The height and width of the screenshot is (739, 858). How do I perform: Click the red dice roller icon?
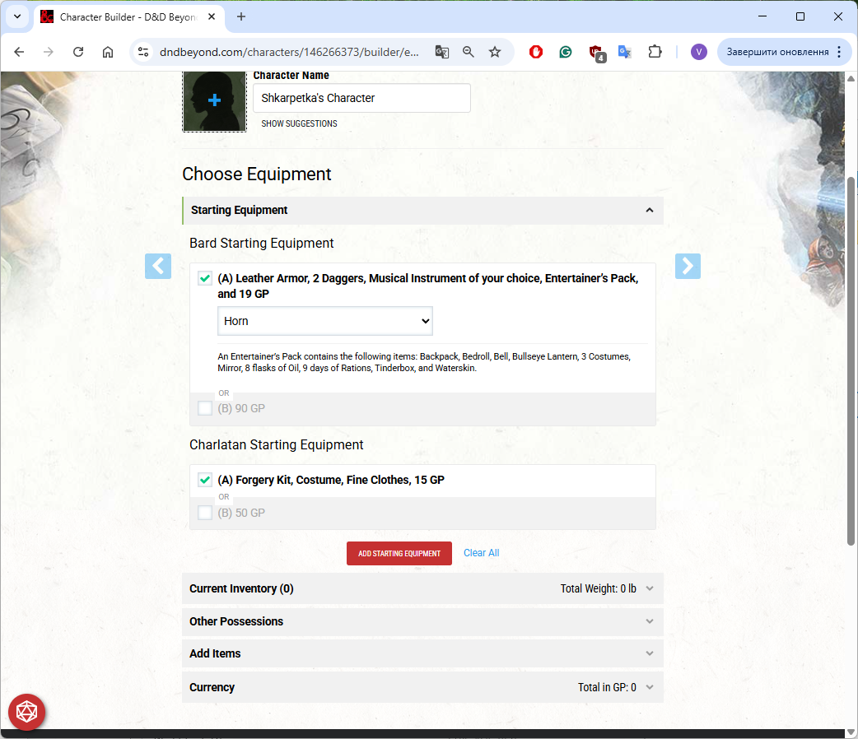tap(27, 712)
